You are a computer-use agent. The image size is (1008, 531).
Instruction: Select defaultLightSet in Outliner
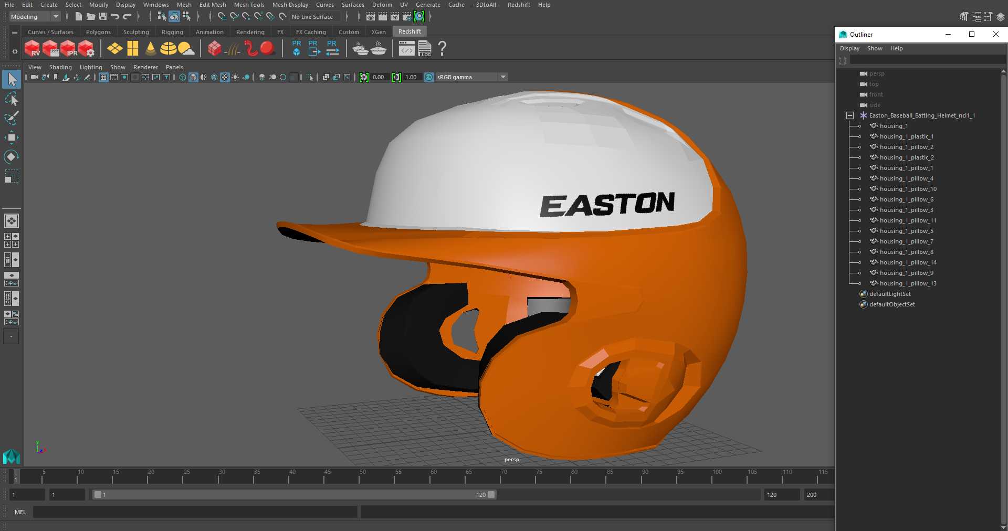pyautogui.click(x=890, y=294)
